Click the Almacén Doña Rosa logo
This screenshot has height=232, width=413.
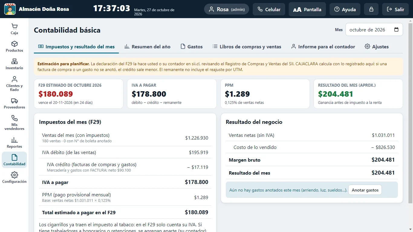pyautogui.click(x=10, y=9)
